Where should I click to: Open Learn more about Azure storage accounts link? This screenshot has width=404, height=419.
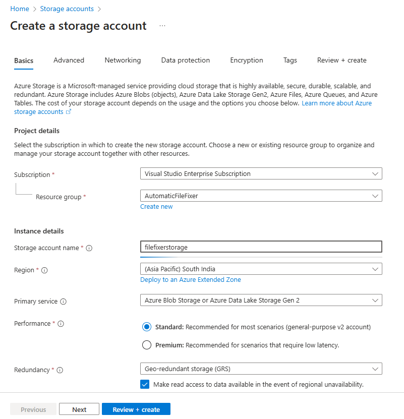[x=336, y=103]
